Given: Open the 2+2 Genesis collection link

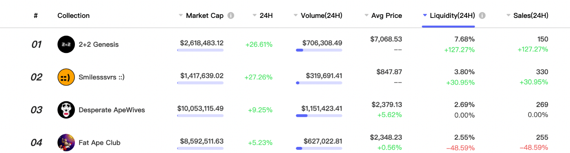Looking at the screenshot, I should [99, 44].
